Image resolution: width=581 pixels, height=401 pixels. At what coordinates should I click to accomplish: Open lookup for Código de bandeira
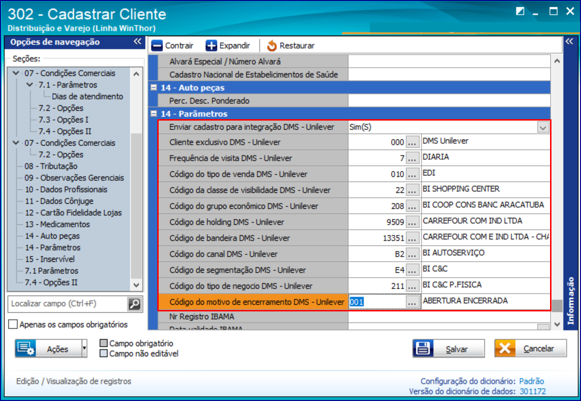point(412,238)
